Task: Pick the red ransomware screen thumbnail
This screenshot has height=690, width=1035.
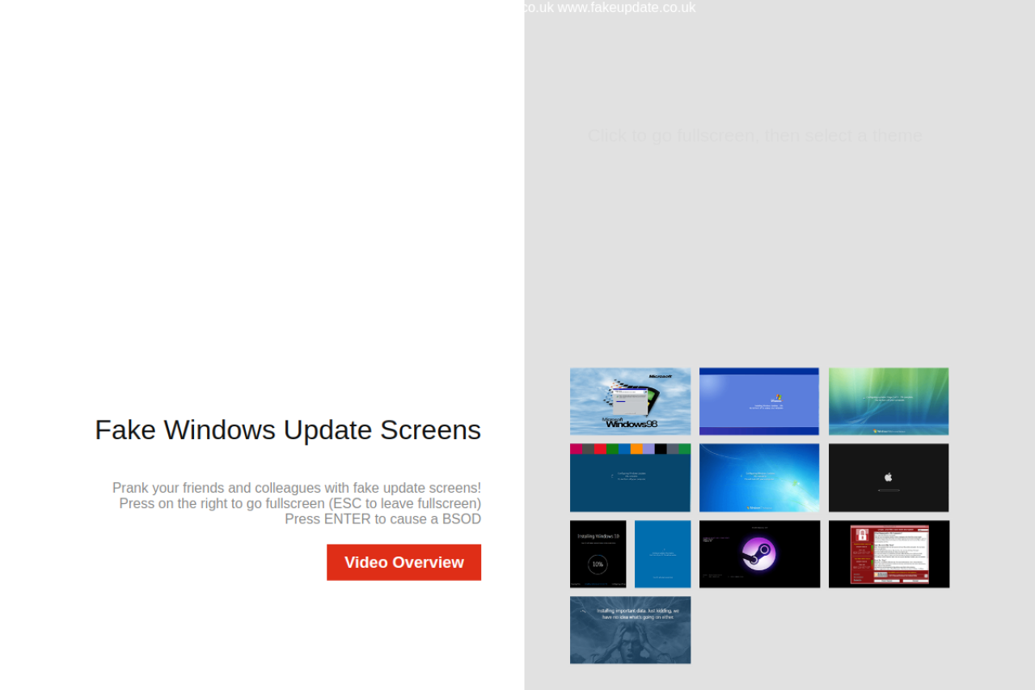Action: coord(889,554)
